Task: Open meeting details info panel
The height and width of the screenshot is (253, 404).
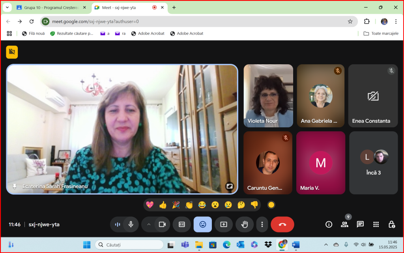Action: point(329,224)
